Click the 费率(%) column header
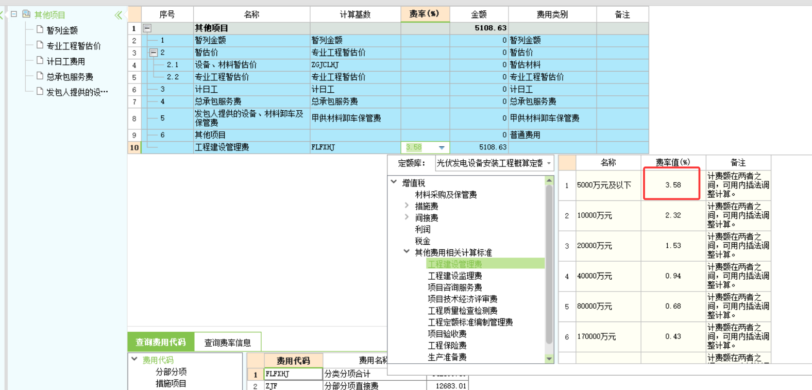The width and height of the screenshot is (812, 390). coord(425,14)
